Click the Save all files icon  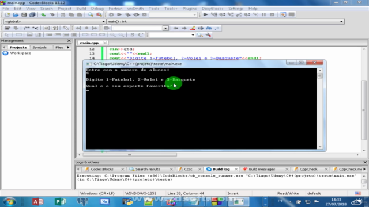tap(32, 14)
